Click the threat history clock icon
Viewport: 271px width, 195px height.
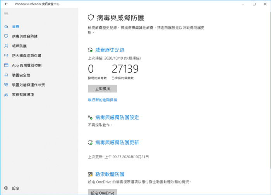(90, 50)
